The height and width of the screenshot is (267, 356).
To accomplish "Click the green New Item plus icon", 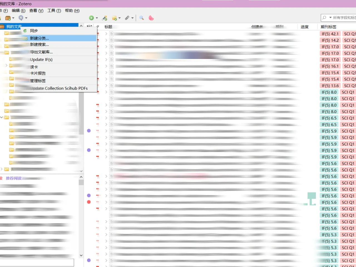I will [x=91, y=18].
